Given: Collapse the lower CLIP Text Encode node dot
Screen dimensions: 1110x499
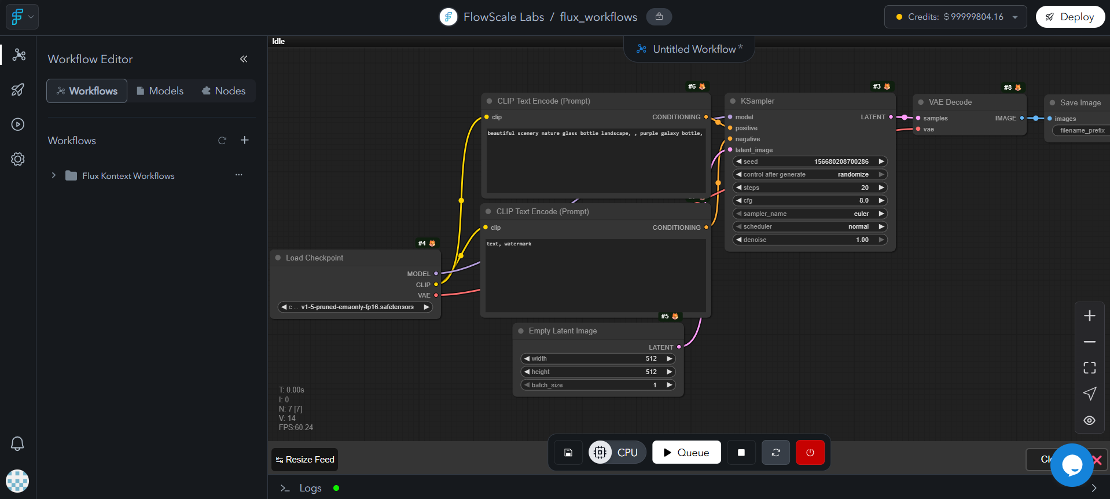Looking at the screenshot, I should pos(488,211).
